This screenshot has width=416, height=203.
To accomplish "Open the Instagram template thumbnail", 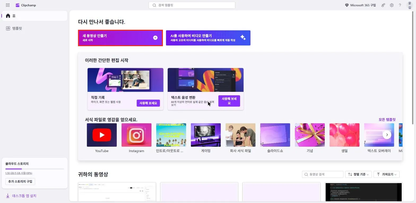I will (136, 135).
